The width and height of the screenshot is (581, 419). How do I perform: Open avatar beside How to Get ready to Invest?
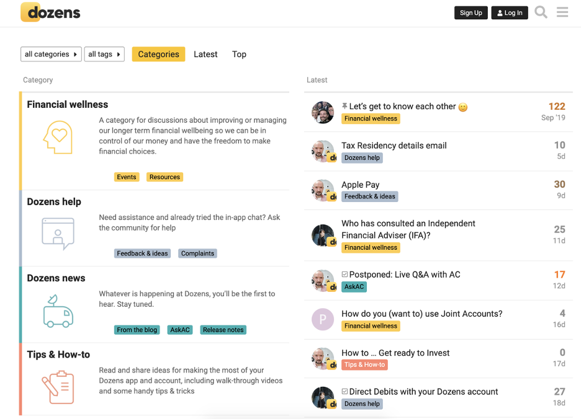323,359
